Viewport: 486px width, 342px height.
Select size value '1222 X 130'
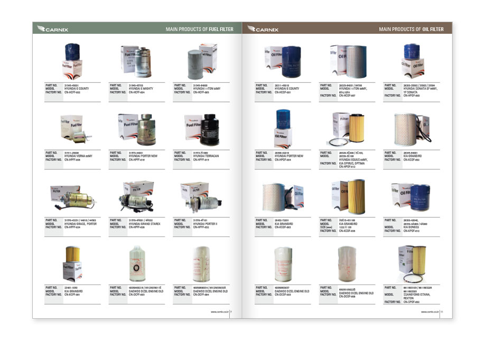[345, 227]
